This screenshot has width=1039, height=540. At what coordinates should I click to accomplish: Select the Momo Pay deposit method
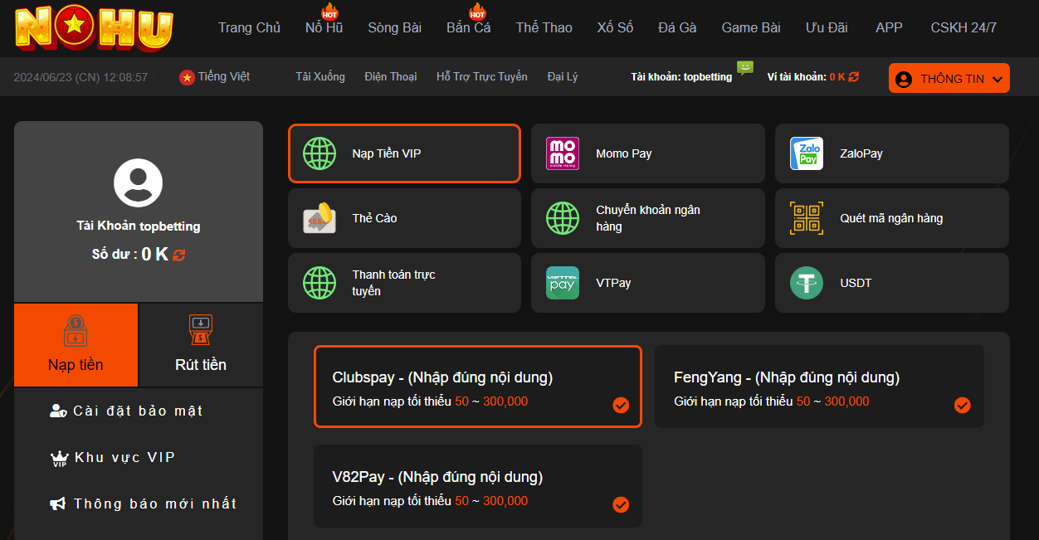click(648, 153)
